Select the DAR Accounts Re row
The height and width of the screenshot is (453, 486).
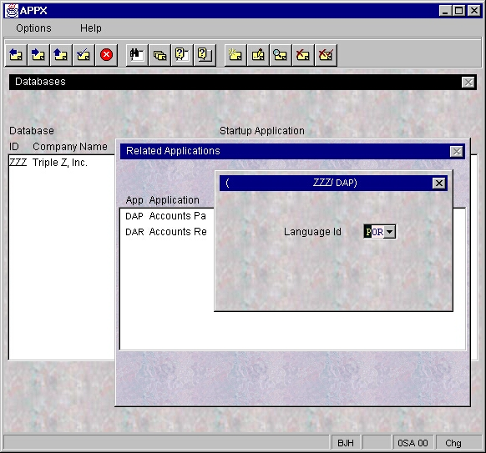pos(166,232)
